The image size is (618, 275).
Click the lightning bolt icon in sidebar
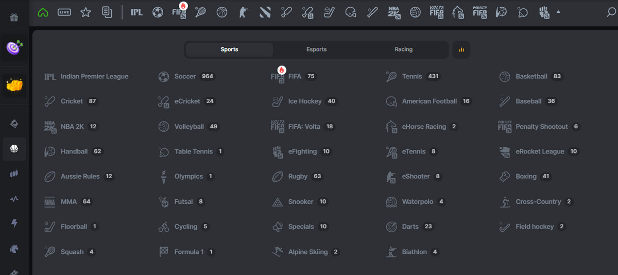pos(14,223)
